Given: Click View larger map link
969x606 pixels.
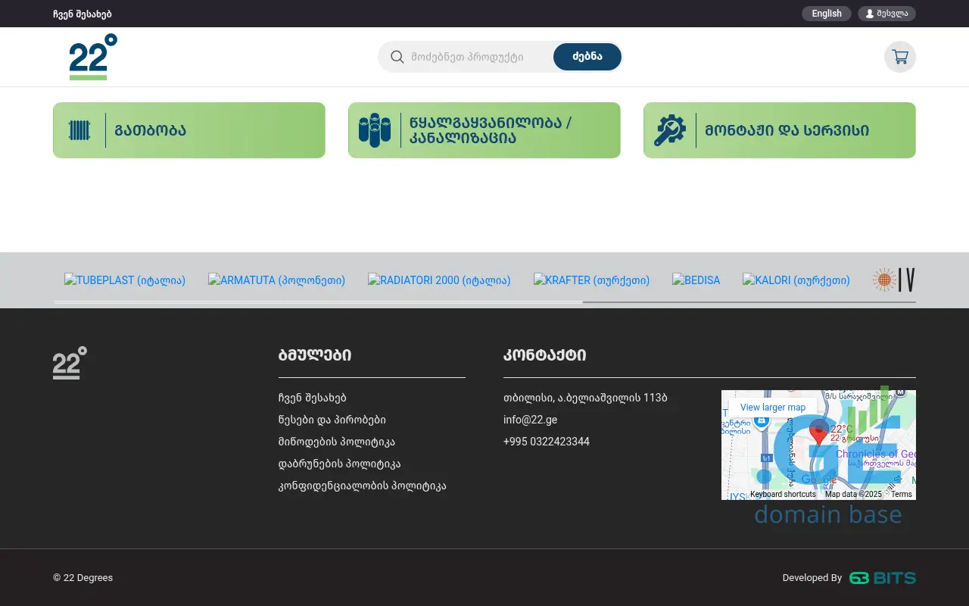Looking at the screenshot, I should [x=772, y=408].
